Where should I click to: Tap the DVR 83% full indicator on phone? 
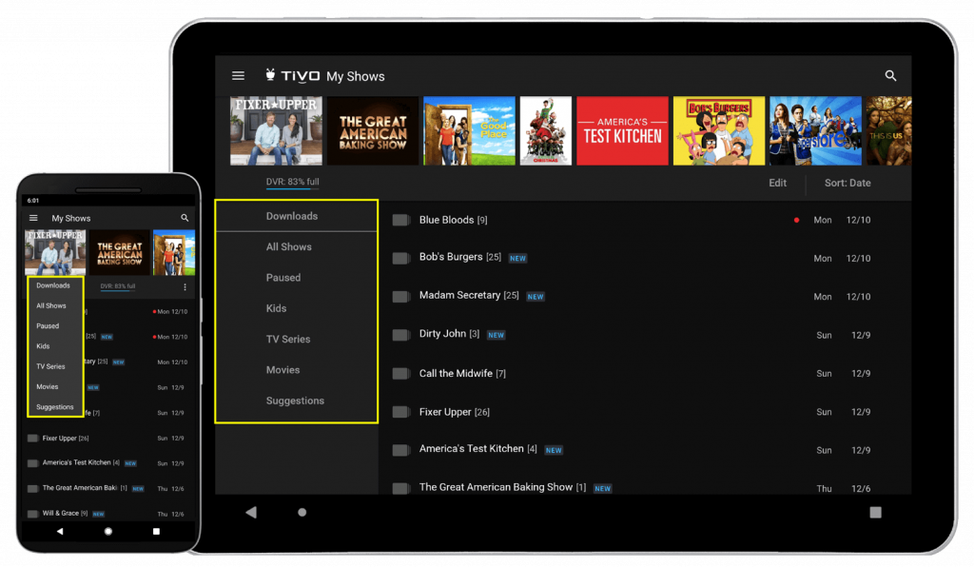click(x=118, y=286)
